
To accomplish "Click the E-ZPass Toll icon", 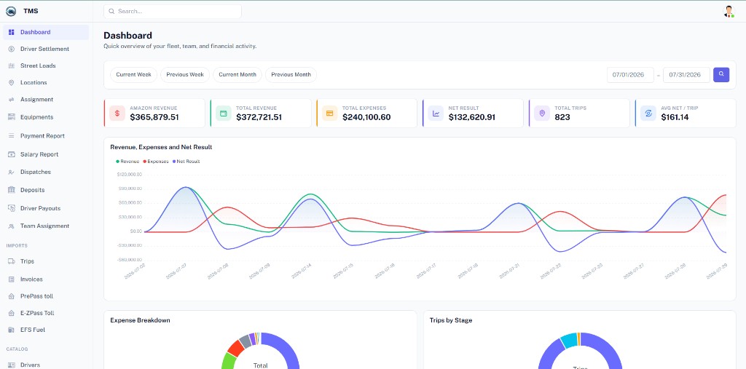I will pyautogui.click(x=12, y=314).
